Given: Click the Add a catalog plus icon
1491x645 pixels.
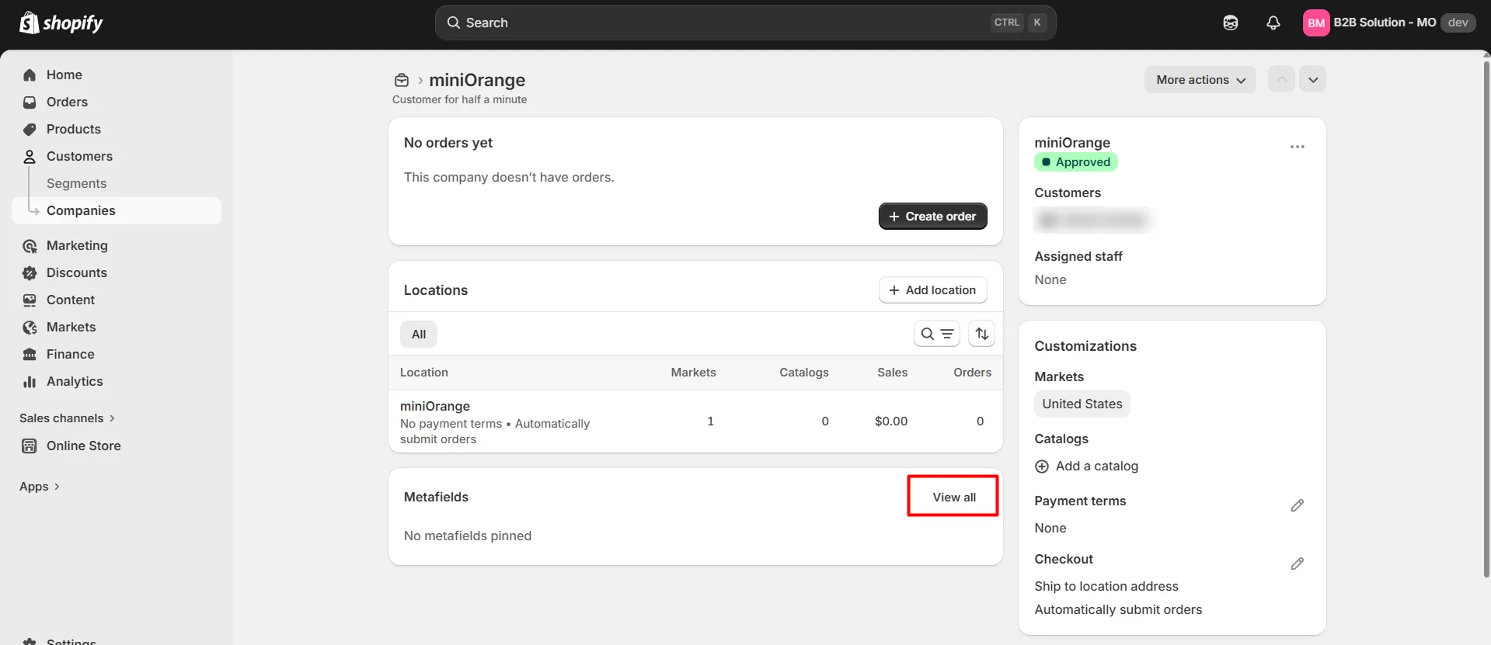Looking at the screenshot, I should [x=1042, y=466].
